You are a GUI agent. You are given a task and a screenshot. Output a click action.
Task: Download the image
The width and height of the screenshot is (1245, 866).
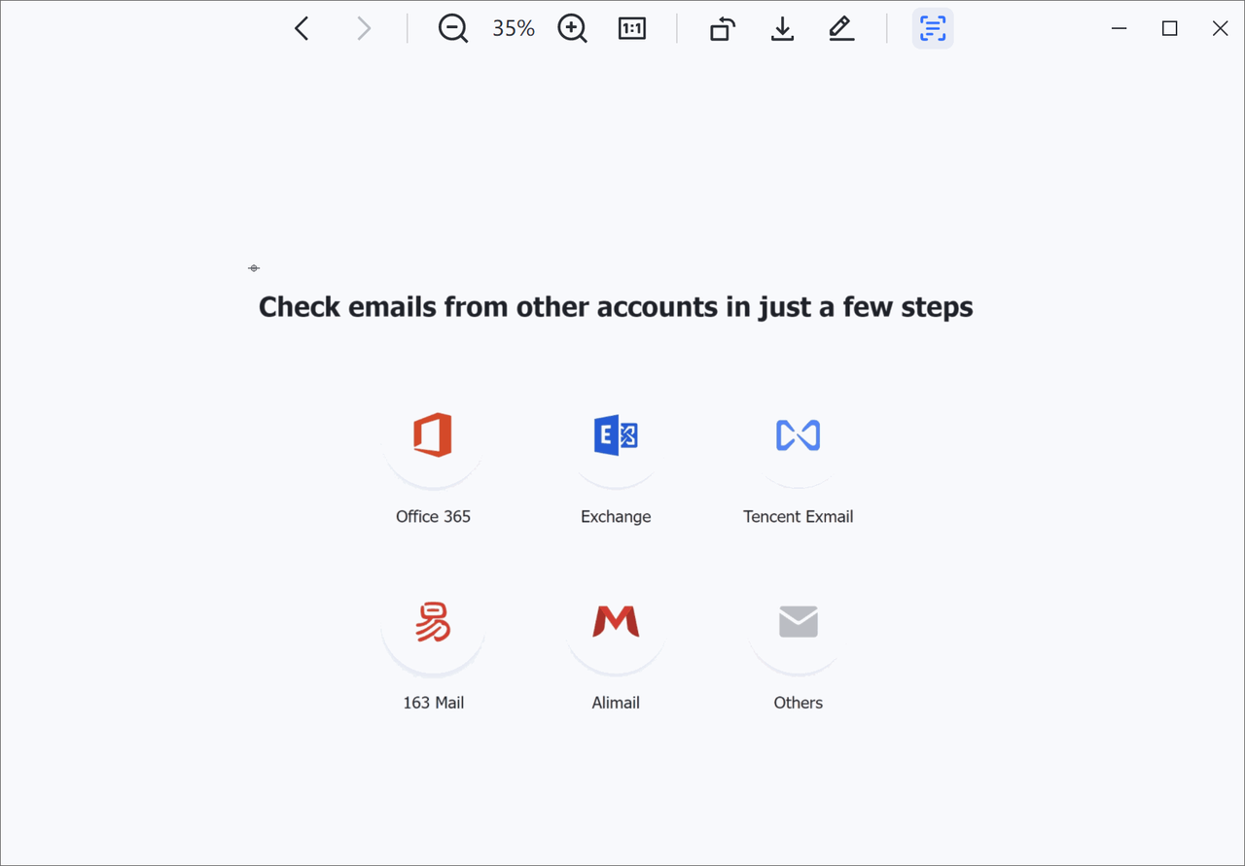(782, 29)
